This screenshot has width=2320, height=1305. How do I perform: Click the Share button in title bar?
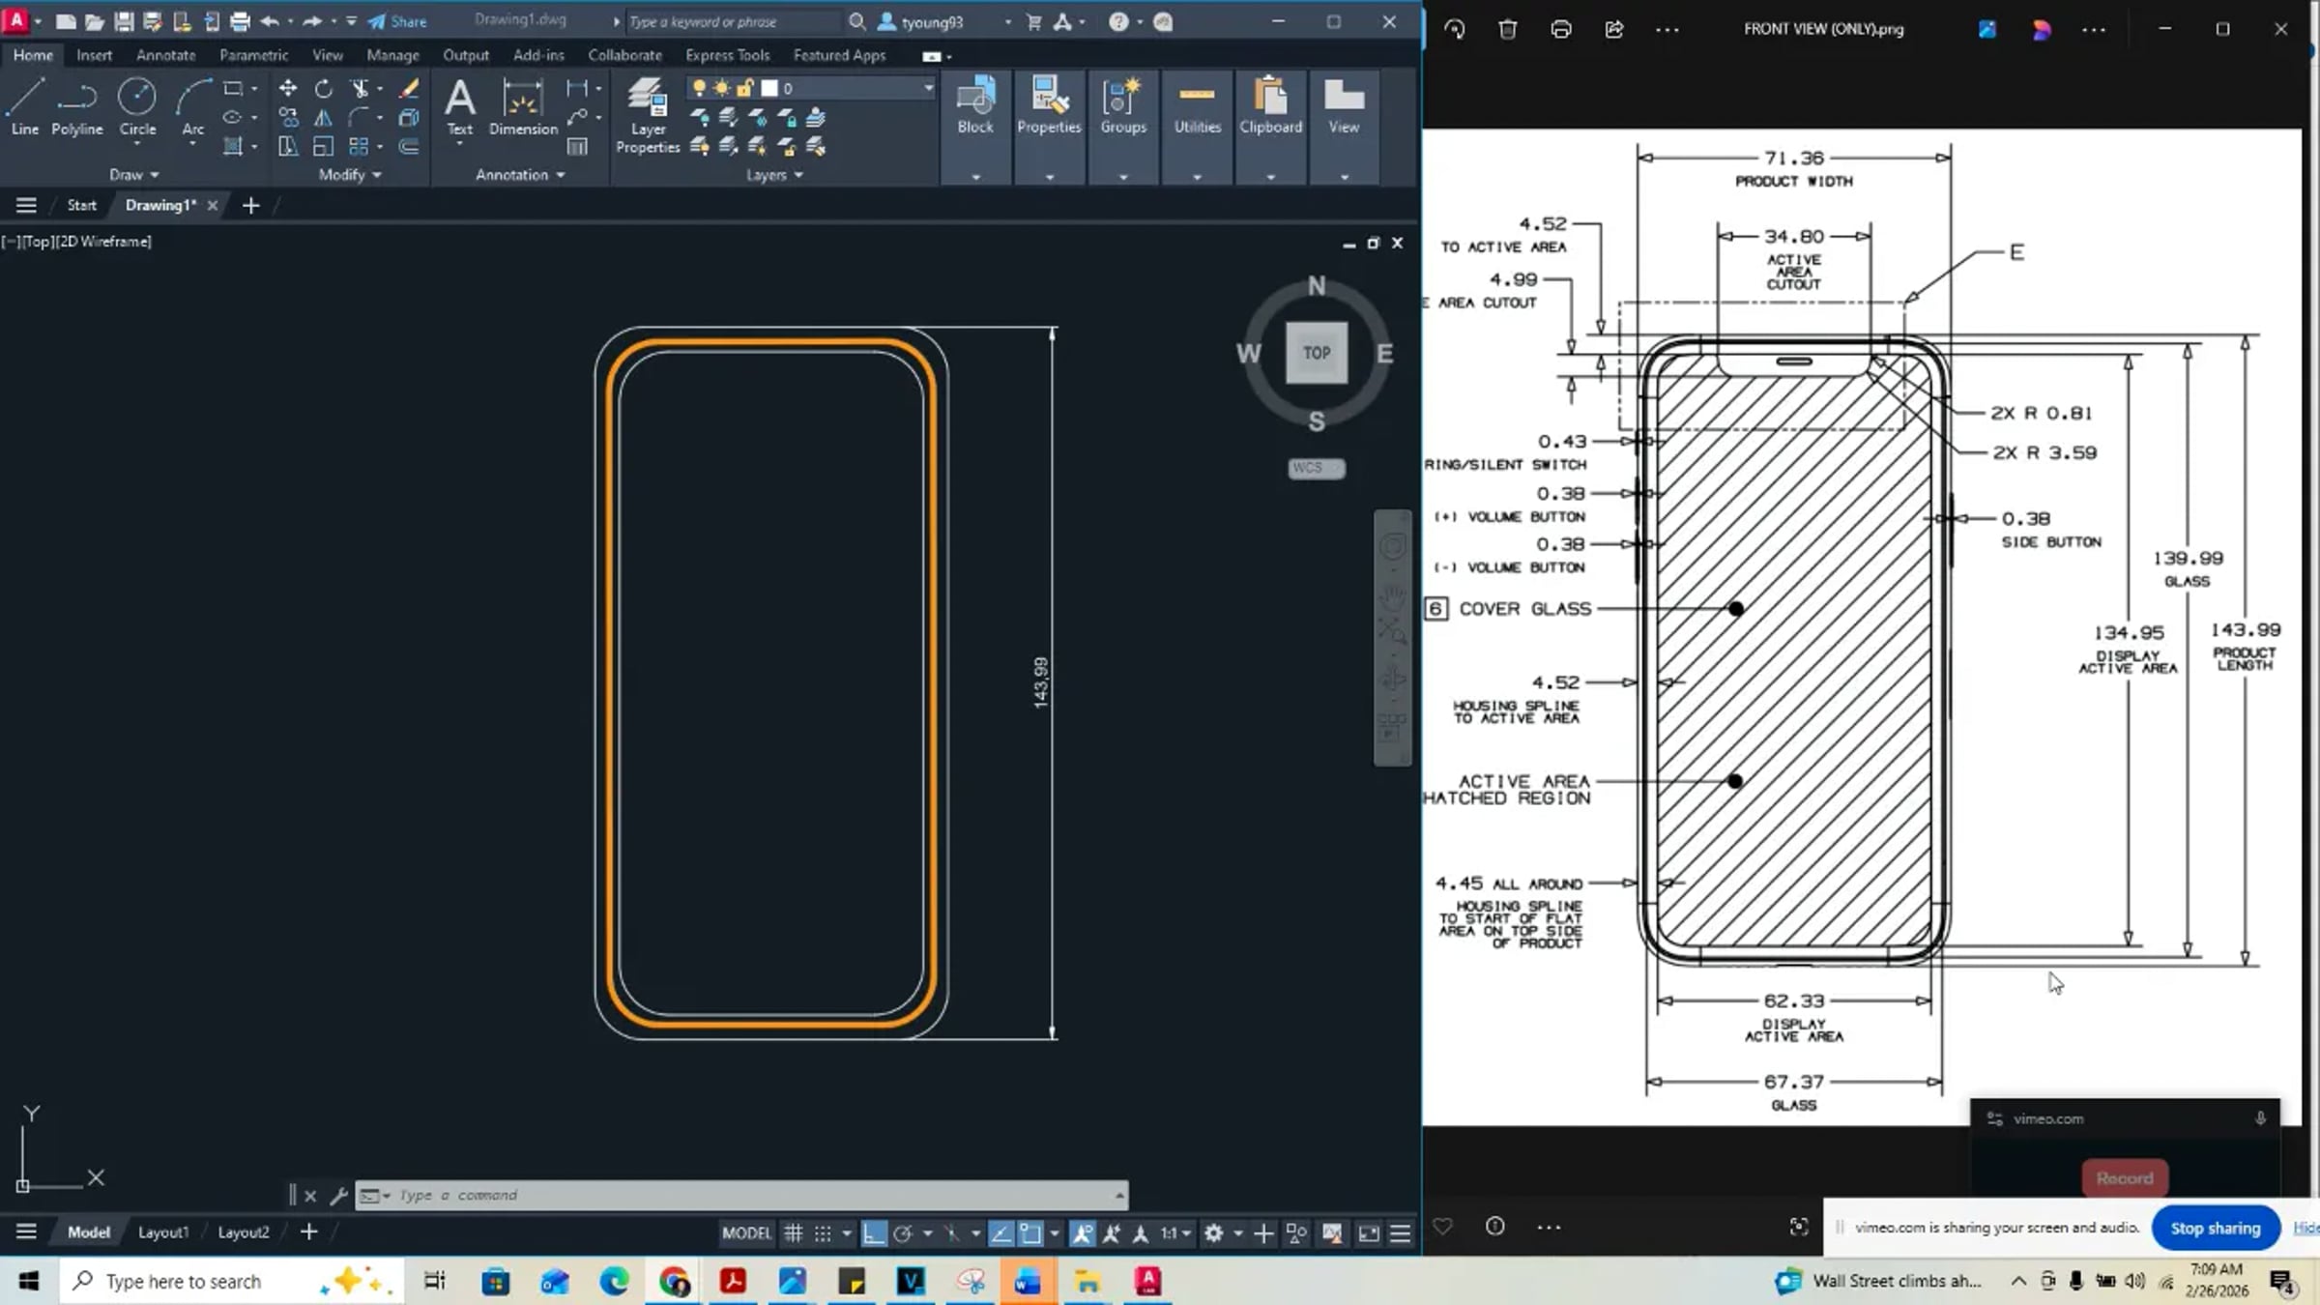(397, 21)
